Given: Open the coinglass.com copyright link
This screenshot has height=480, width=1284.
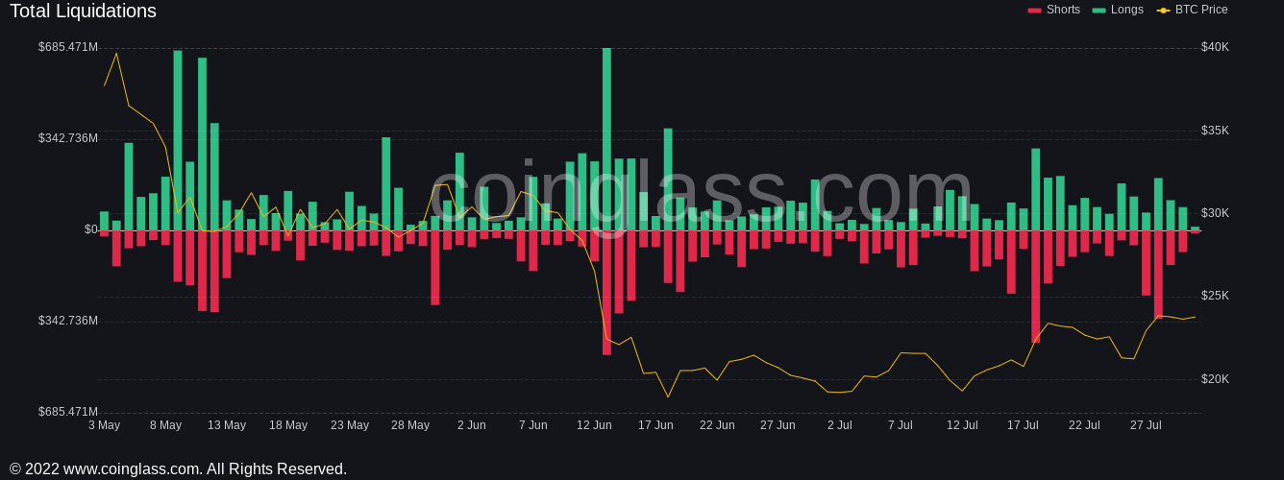Looking at the screenshot, I should pos(178,468).
